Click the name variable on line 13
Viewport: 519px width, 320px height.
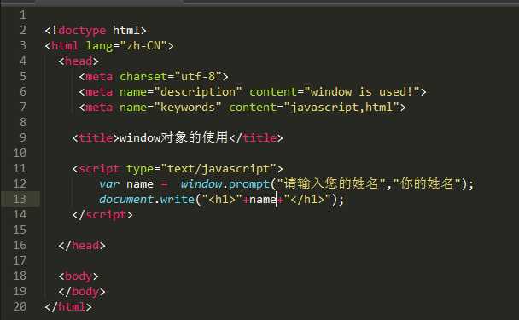point(263,199)
